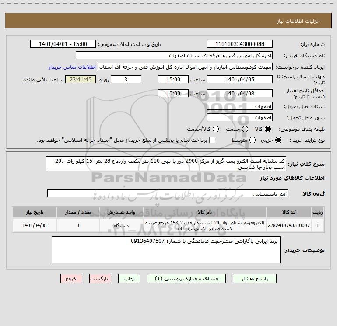
Task: Click the شماره نیاز number field
Action: 240,44
